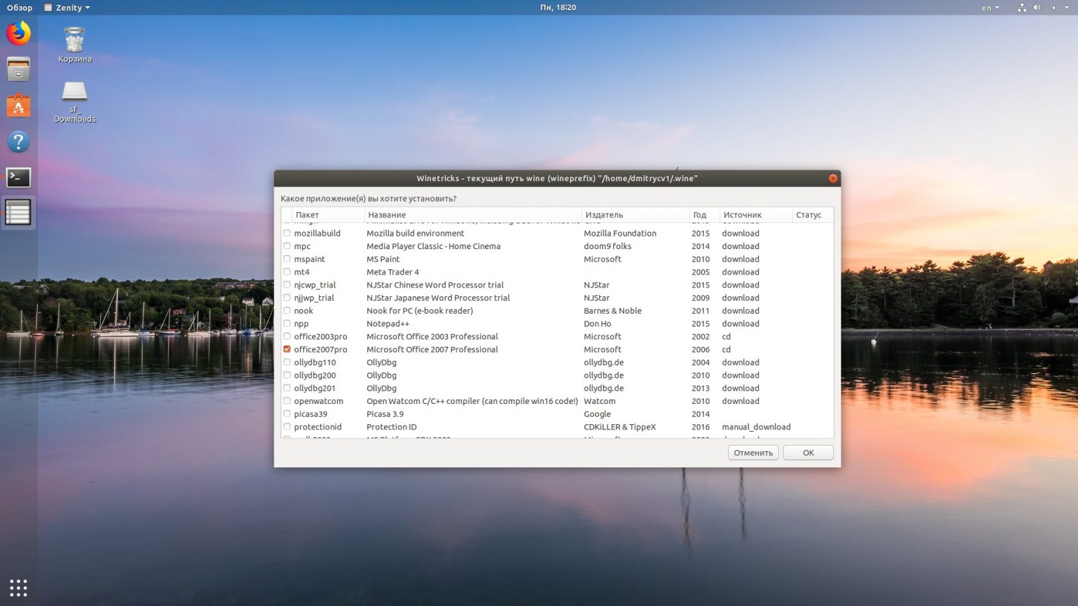Check the mozillabuild package checkbox

click(287, 233)
